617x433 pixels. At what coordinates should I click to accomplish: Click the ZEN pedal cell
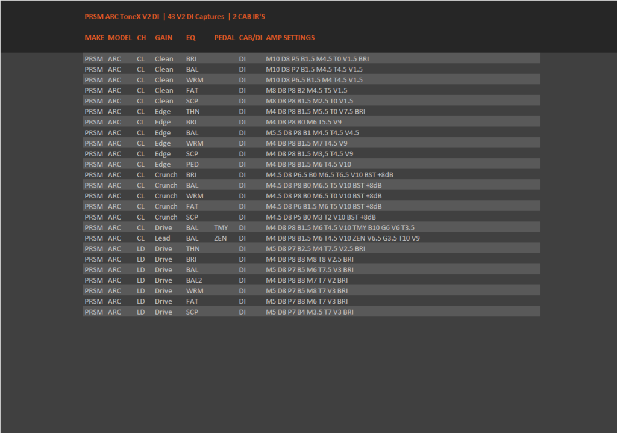221,239
